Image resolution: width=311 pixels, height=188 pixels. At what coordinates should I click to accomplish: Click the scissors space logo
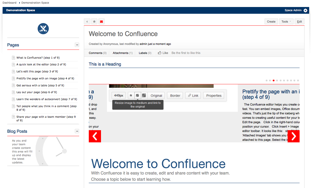point(43,29)
